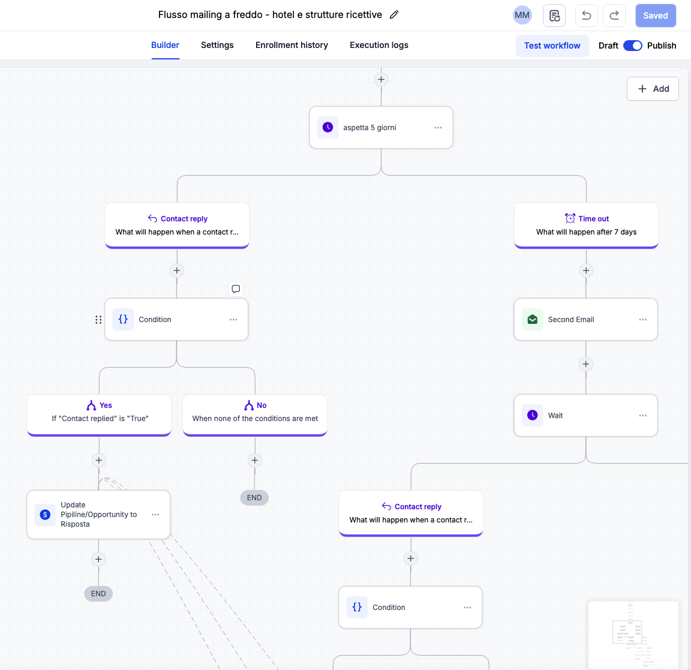Open the MM user avatar
The width and height of the screenshot is (691, 670).
(x=522, y=16)
